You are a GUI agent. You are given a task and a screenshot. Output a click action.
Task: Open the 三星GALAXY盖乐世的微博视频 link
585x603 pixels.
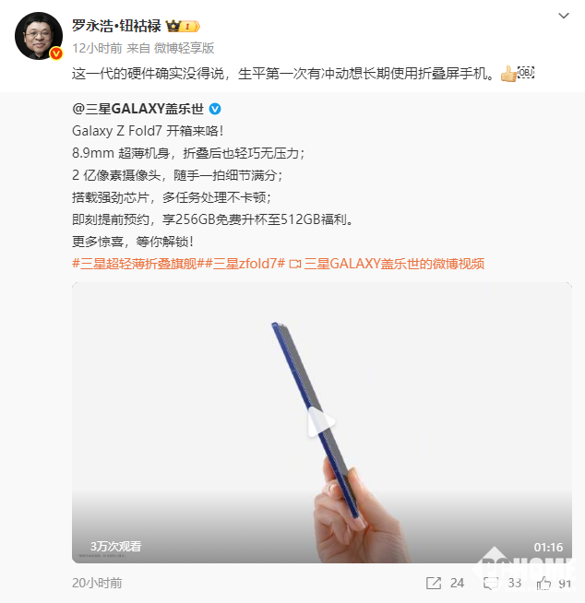pyautogui.click(x=394, y=264)
